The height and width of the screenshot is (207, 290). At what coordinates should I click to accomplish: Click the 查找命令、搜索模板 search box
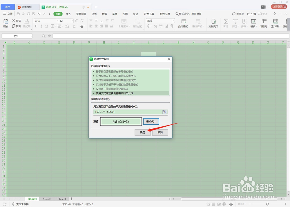pos(188,14)
